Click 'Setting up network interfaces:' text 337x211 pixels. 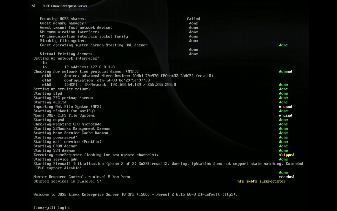pos(66,58)
